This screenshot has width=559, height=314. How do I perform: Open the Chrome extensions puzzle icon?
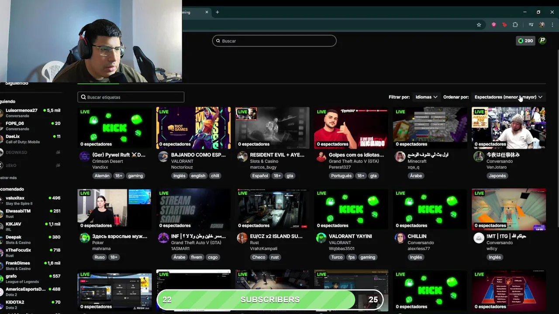515,25
